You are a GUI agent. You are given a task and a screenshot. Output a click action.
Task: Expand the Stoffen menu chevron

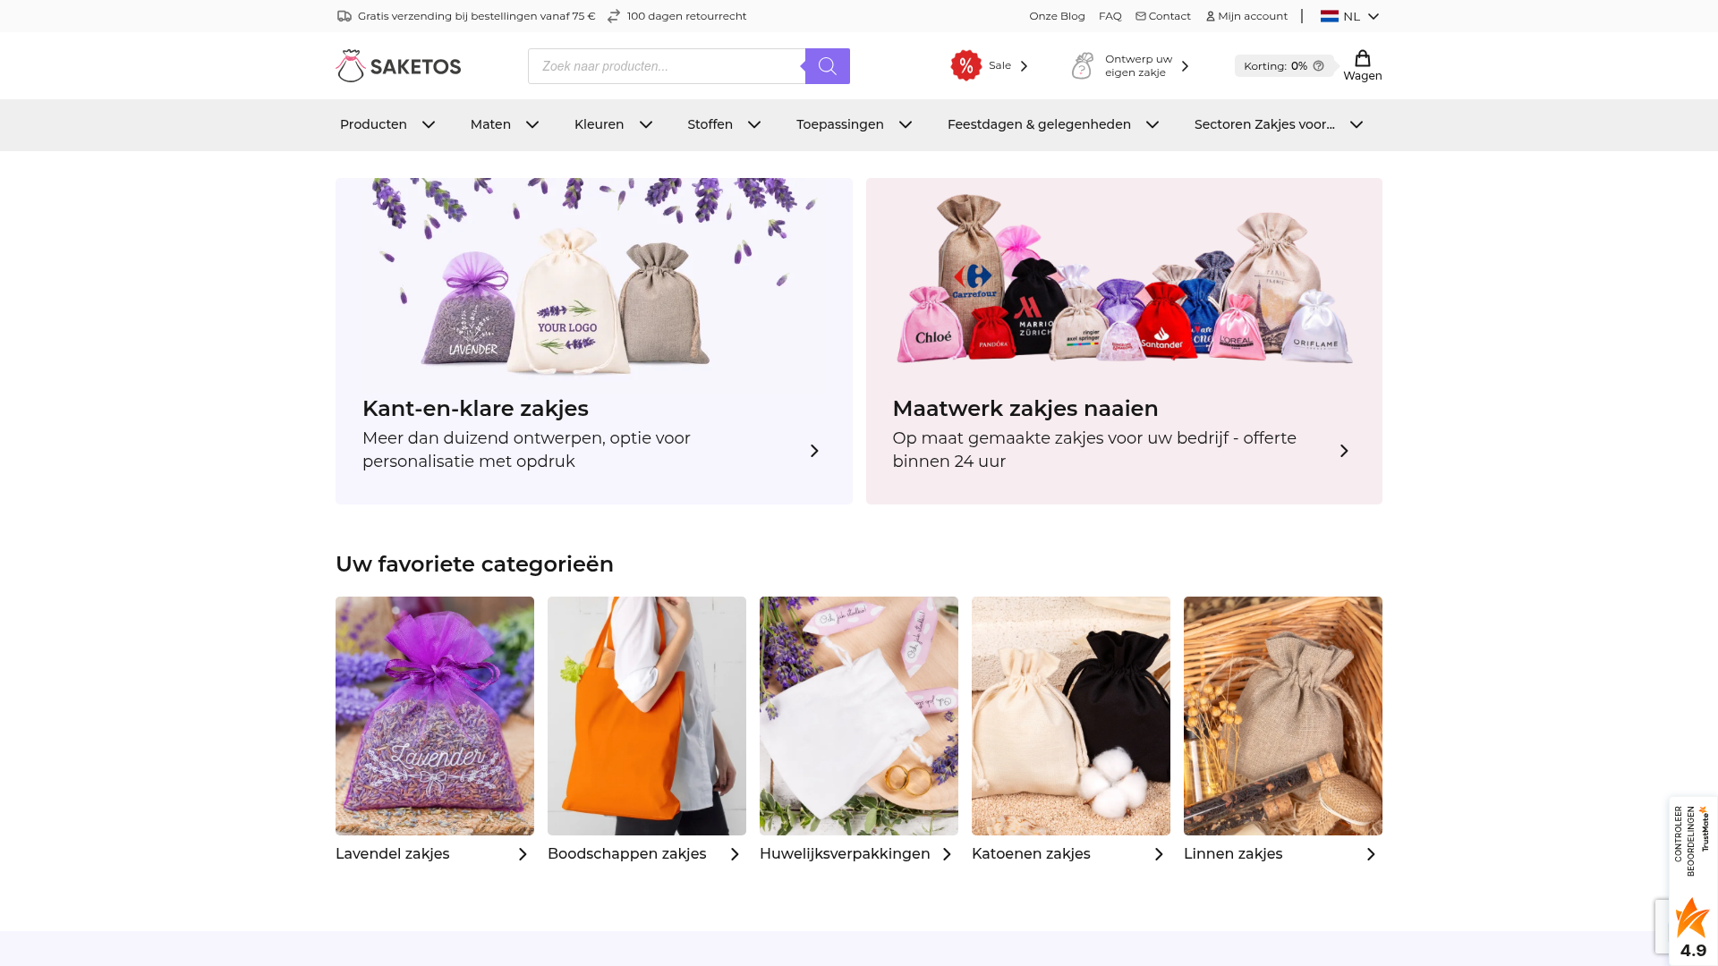[x=754, y=124]
